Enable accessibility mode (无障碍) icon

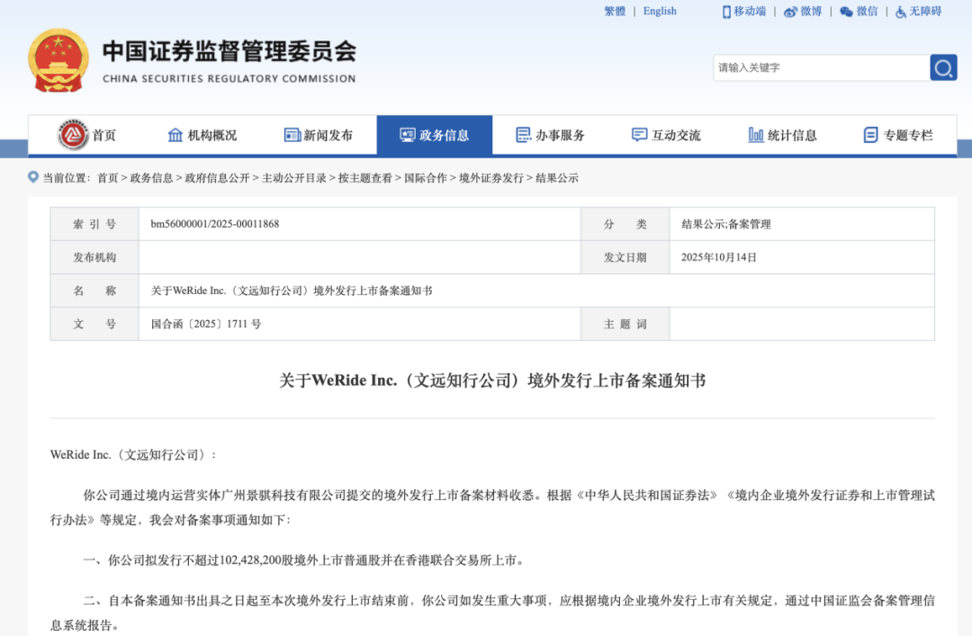[x=901, y=12]
